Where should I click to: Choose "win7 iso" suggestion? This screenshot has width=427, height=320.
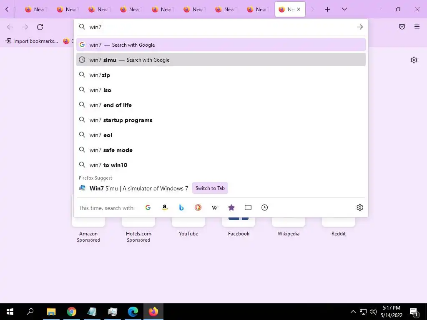click(x=221, y=90)
